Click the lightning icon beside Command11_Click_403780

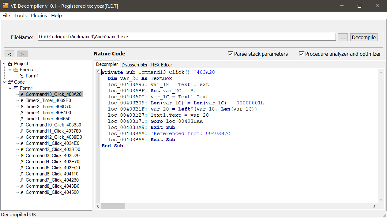(22, 131)
